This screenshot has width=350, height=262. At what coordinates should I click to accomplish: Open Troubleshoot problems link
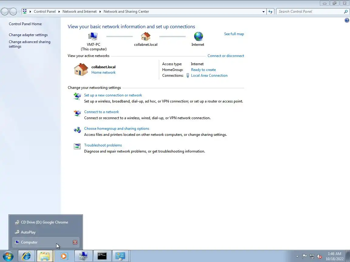point(103,145)
